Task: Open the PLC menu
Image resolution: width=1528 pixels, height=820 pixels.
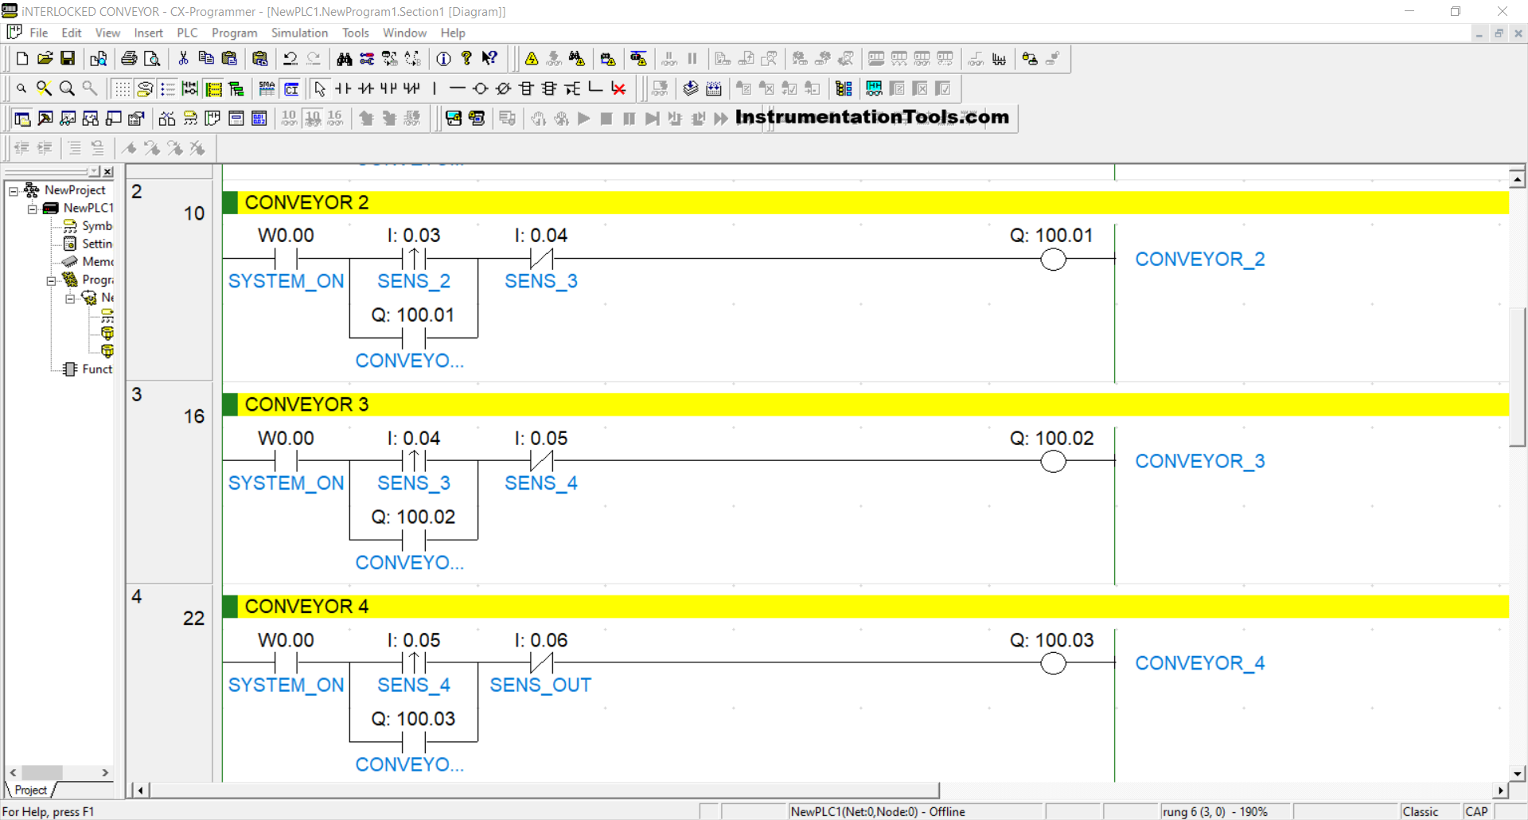Action: [187, 33]
